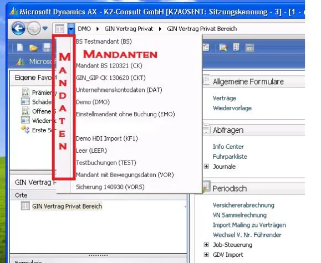The width and height of the screenshot is (321, 263).
Task: Select Sicherung 140930 (VORS) company
Action: [110, 187]
